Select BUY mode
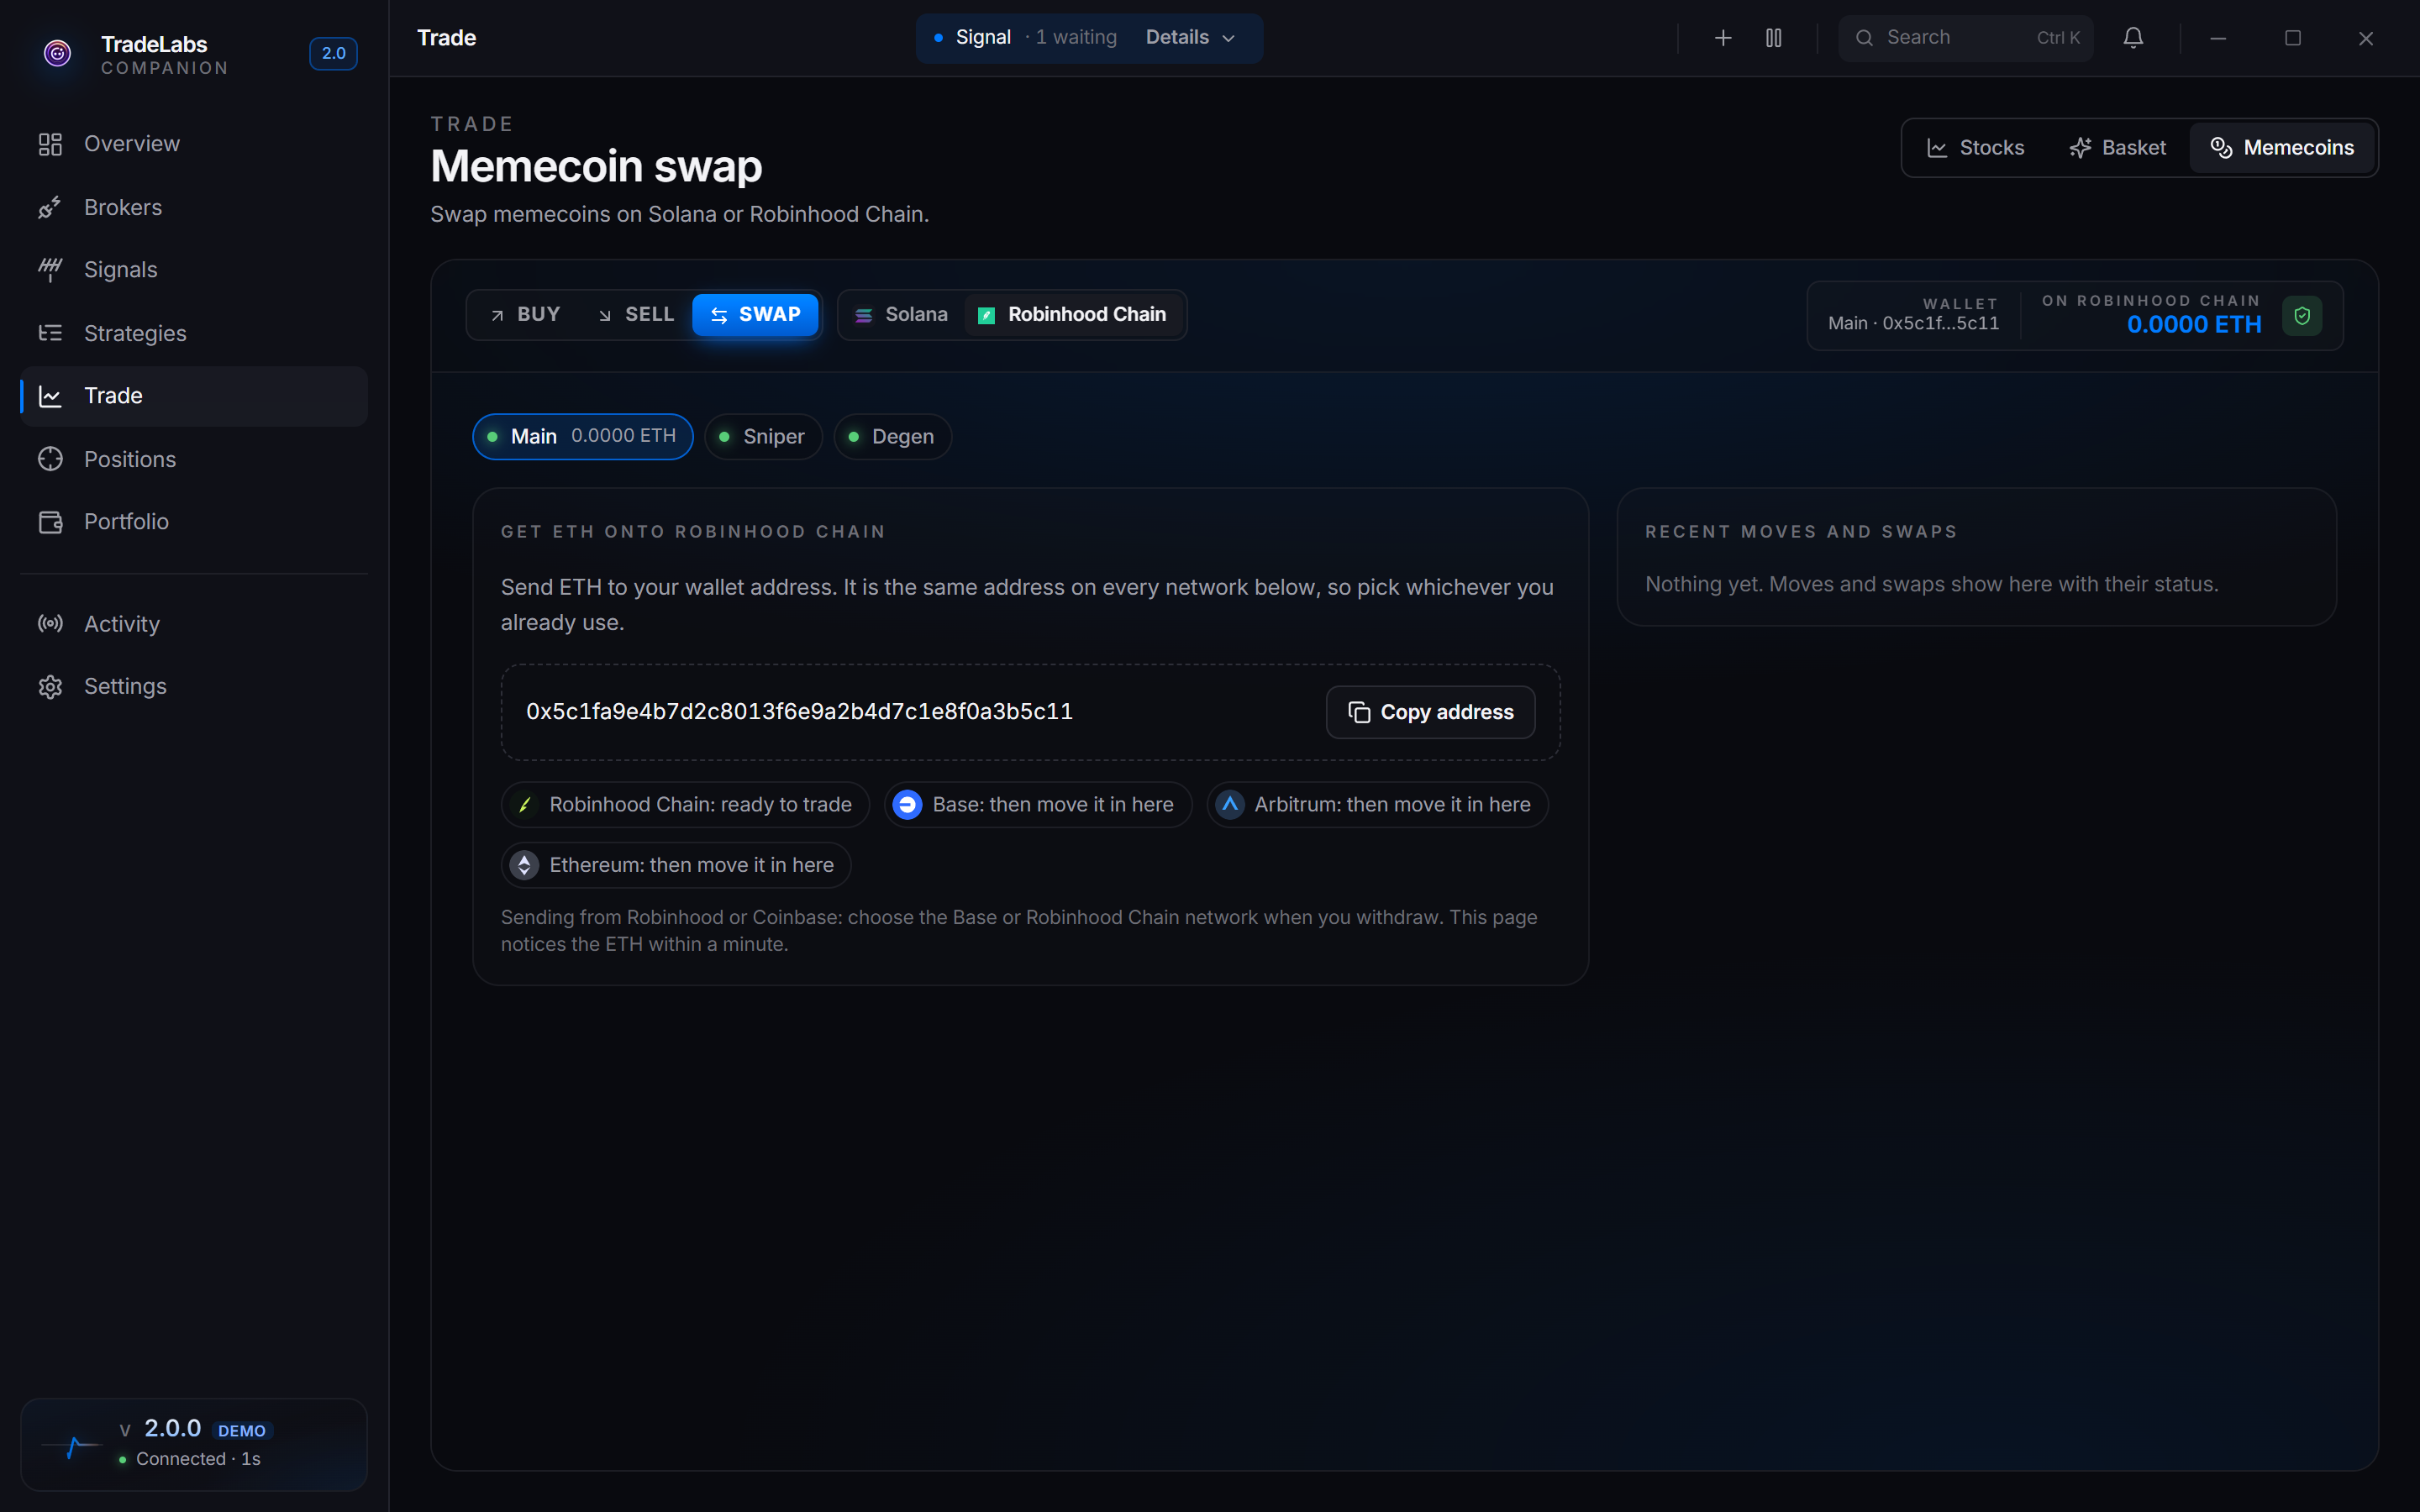Viewport: 2420px width, 1512px height. pos(525,315)
